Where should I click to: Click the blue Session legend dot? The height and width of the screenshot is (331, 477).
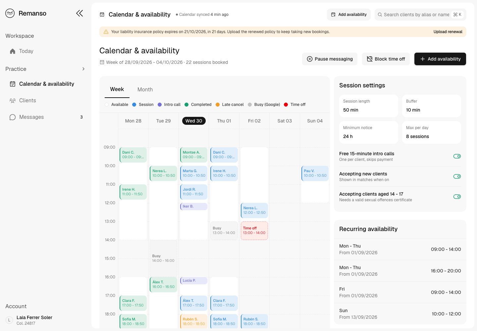pyautogui.click(x=134, y=105)
